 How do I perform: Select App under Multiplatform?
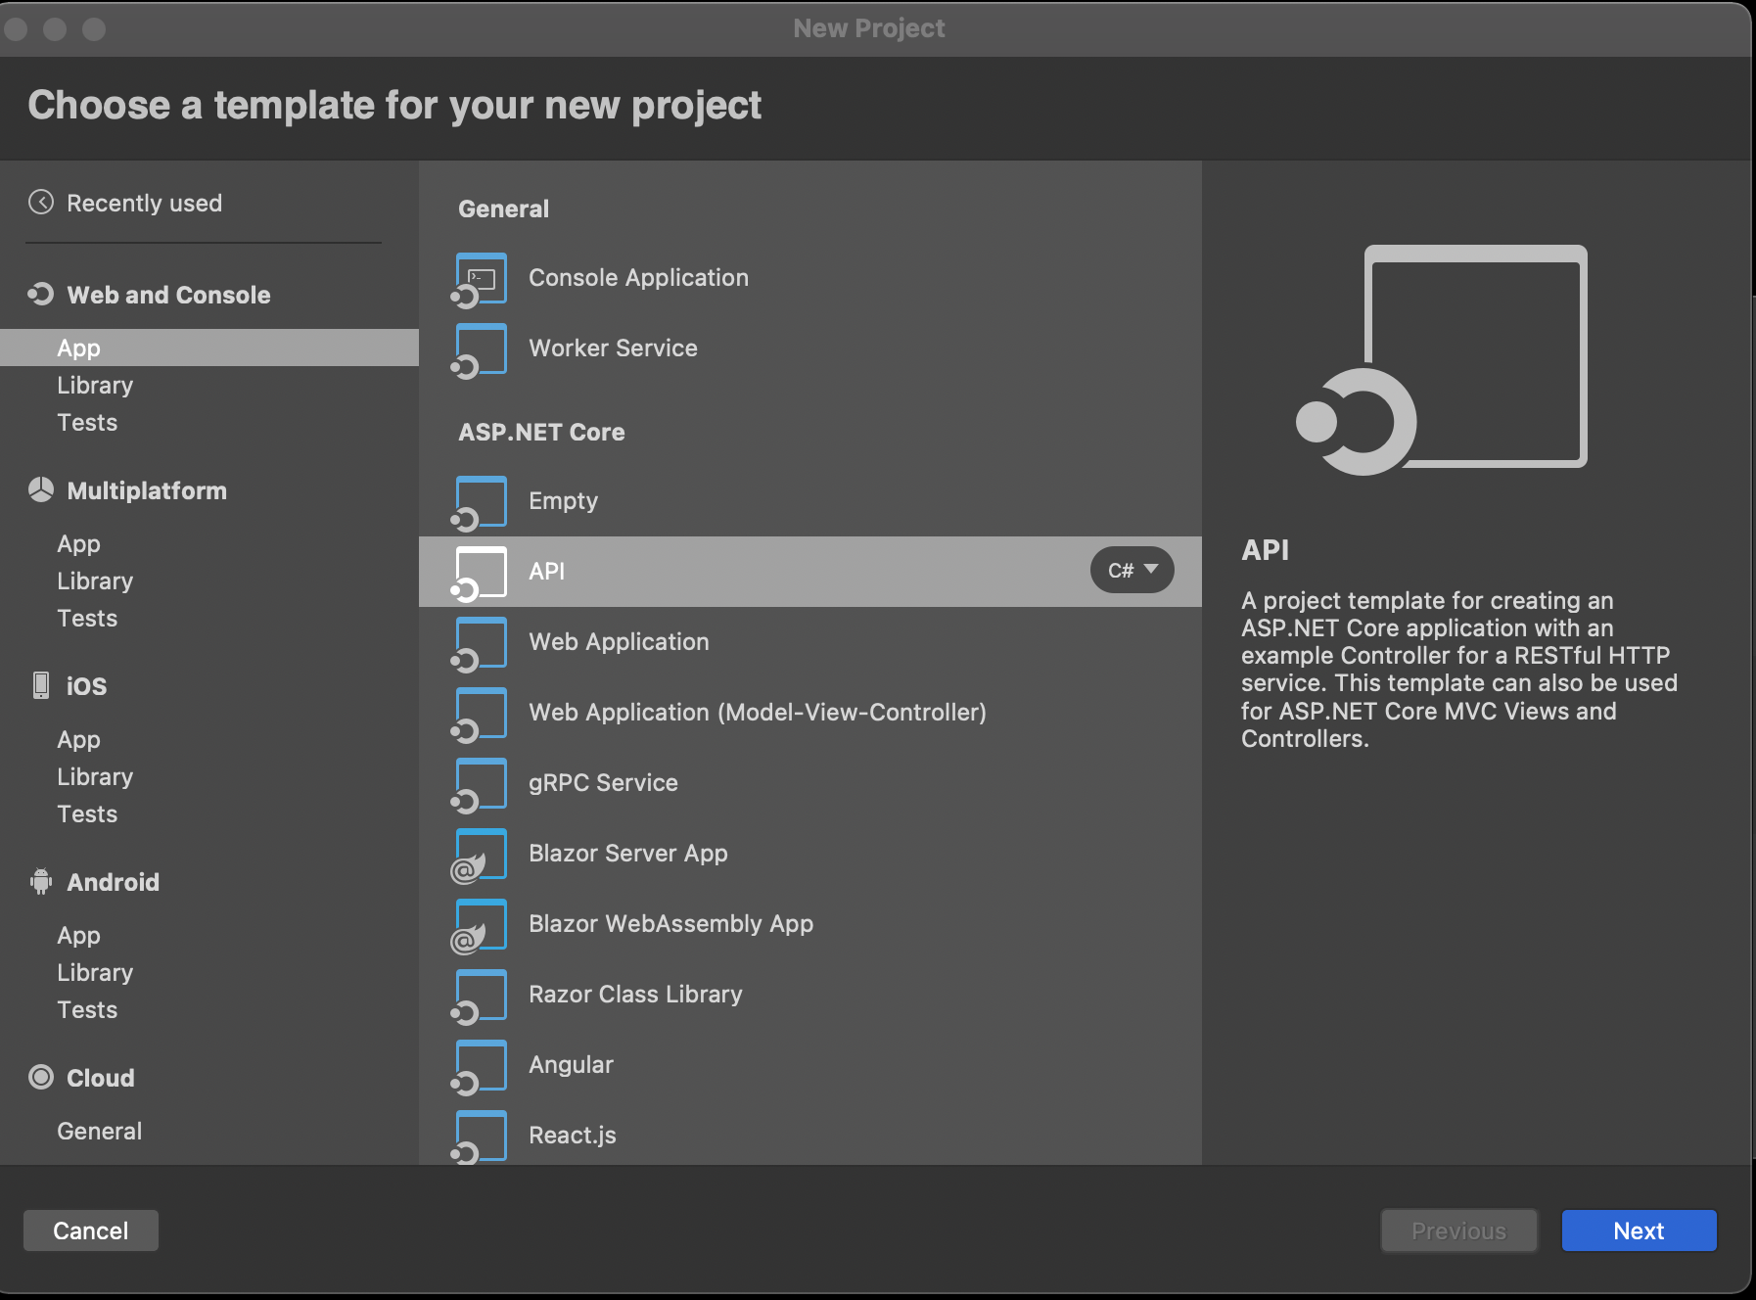78,543
